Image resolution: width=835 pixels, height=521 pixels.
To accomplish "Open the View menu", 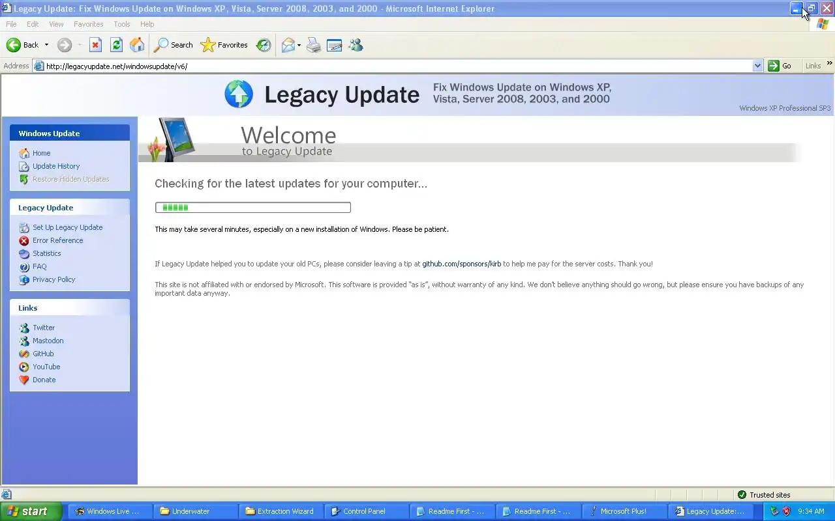I will [x=56, y=24].
